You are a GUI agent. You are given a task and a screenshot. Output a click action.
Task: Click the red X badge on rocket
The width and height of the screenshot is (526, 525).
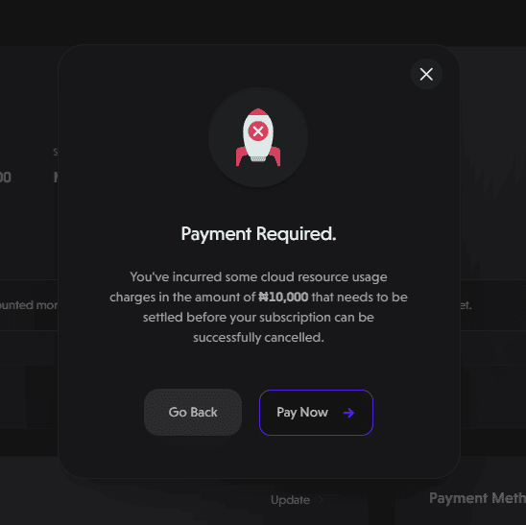pos(258,131)
